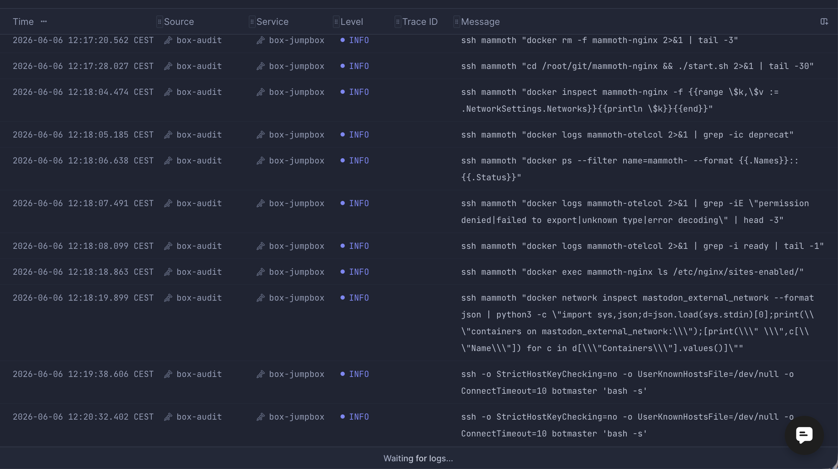Open message 'cd /root/git/mammoth-nginx && ./start.sh'
The width and height of the screenshot is (838, 469).
coord(637,66)
